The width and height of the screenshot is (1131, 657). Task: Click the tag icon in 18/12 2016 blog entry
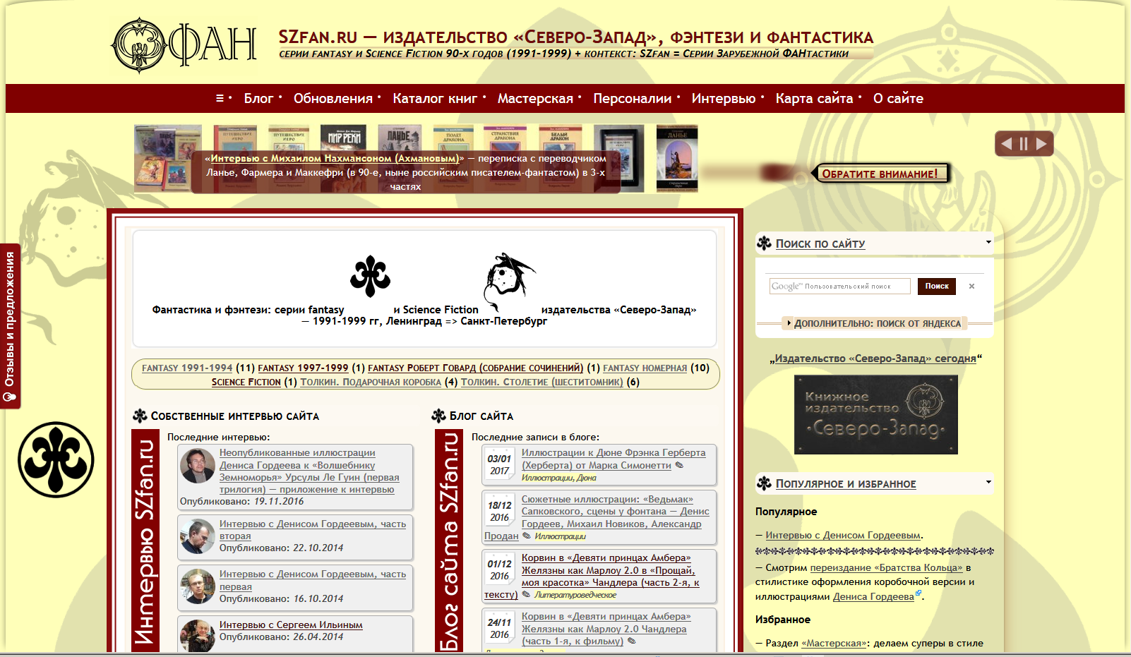[x=526, y=536]
